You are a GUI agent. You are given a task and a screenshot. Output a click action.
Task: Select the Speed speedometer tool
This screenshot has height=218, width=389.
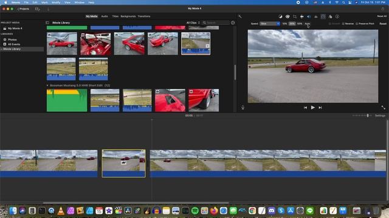[x=323, y=16]
